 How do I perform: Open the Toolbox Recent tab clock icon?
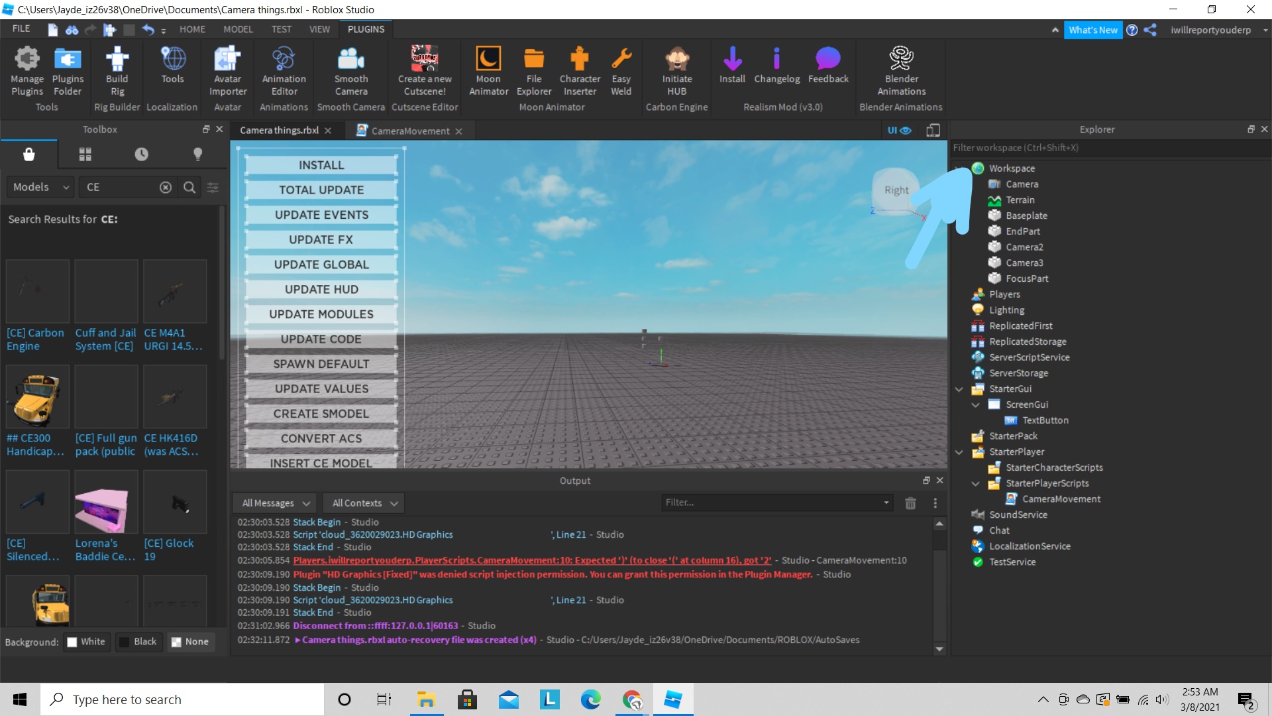[141, 154]
